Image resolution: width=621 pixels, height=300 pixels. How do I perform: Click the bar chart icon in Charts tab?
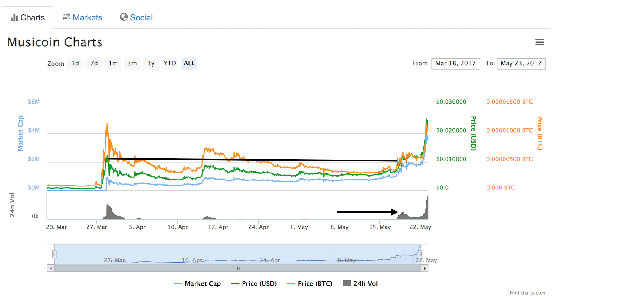click(14, 17)
